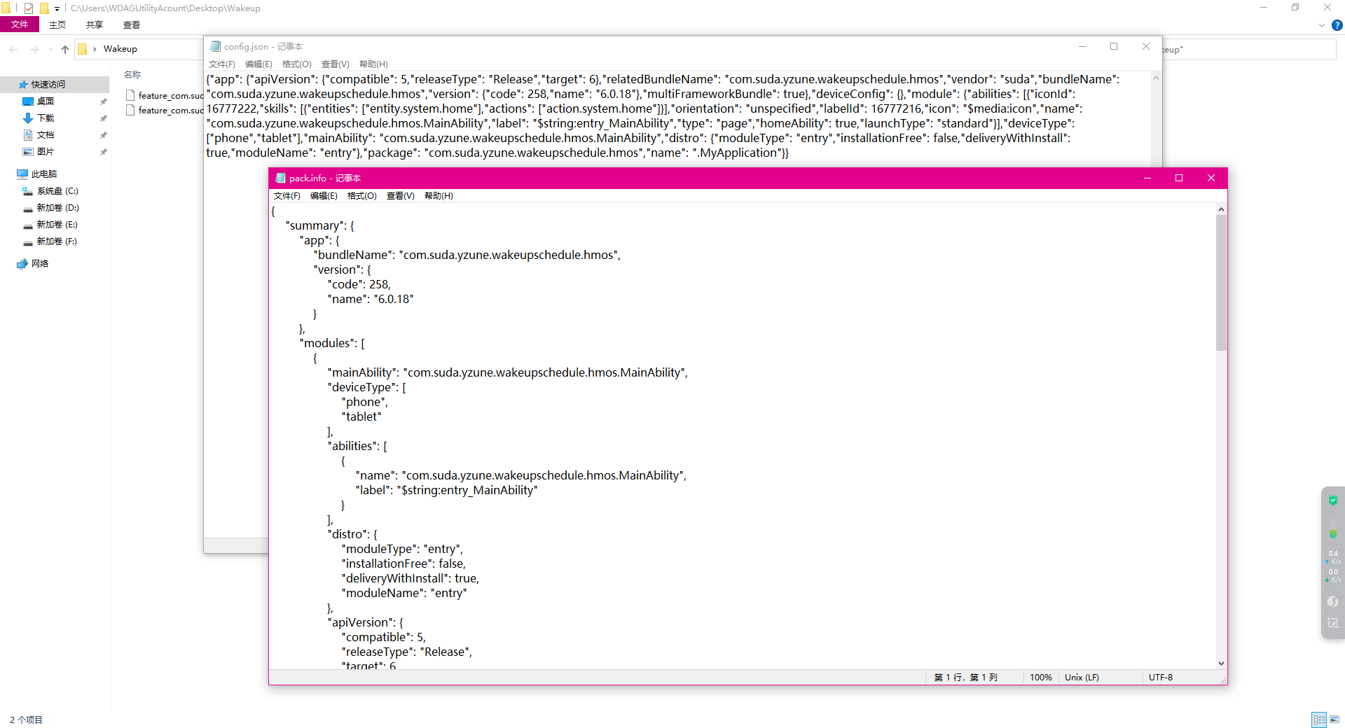Open 帮助(H) menu in pack.info Notepad
The image size is (1345, 728).
pyautogui.click(x=439, y=196)
